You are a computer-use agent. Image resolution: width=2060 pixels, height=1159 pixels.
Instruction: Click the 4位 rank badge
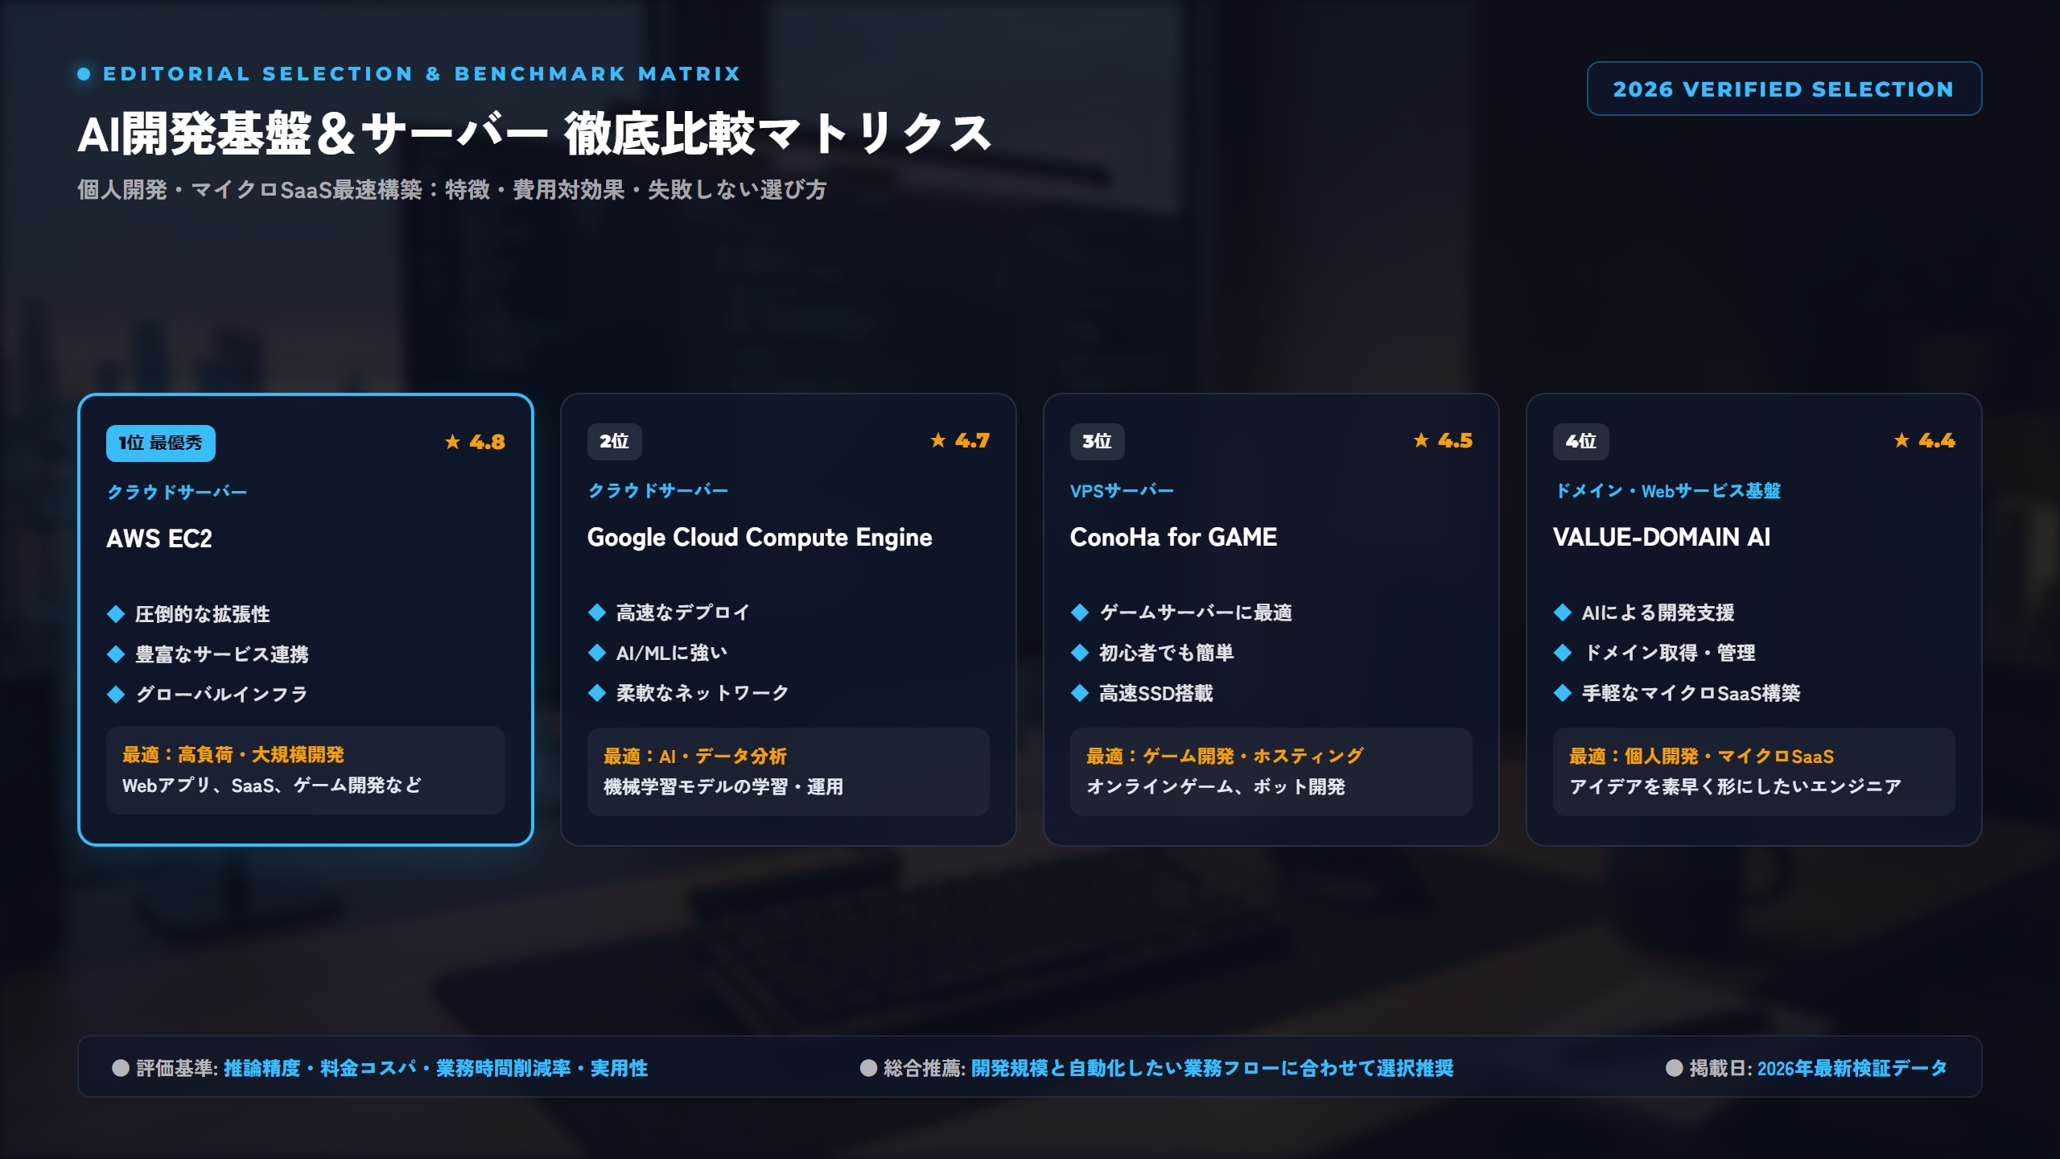(1580, 441)
